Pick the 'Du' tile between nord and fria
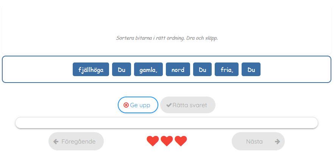Screen dimensions: 334x153 [x=202, y=70]
